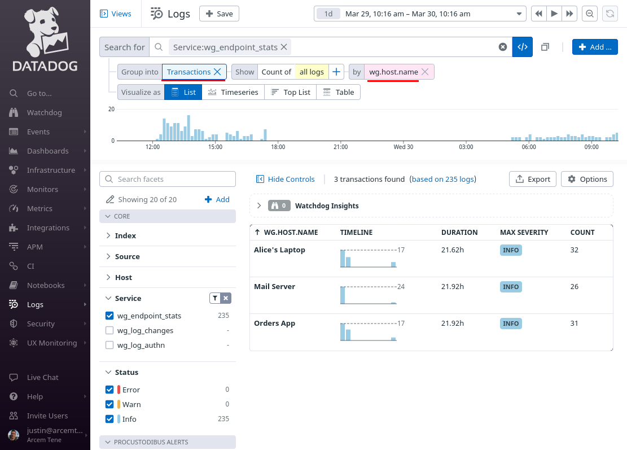Open Live Chat
The image size is (627, 450).
42,377
